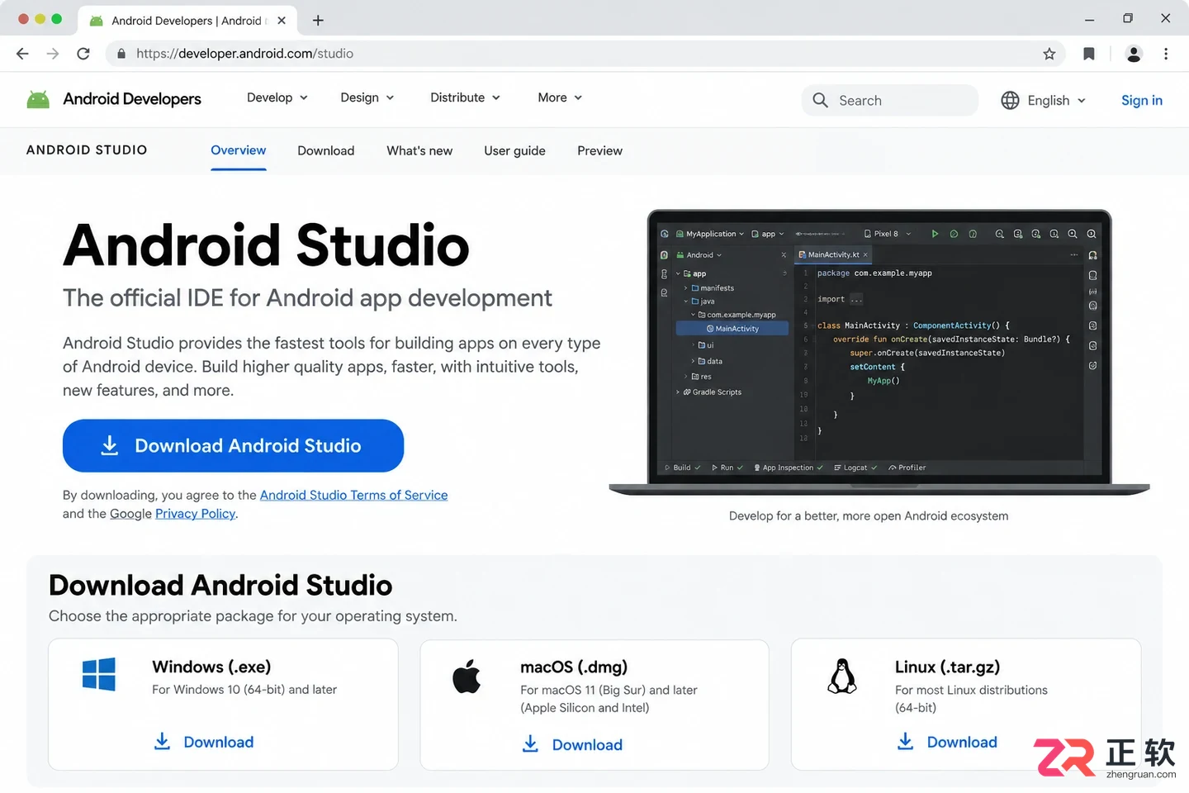This screenshot has width=1189, height=793.
Task: Click the search magnifier icon
Action: (820, 100)
